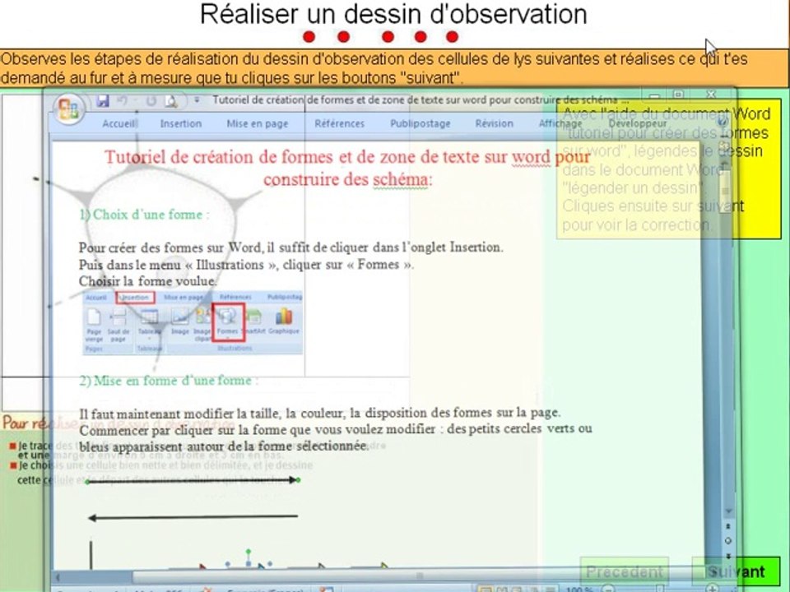Viewport: 790px width, 592px height.
Task: Click the green rotation handle of the selected shape
Action: (249, 553)
